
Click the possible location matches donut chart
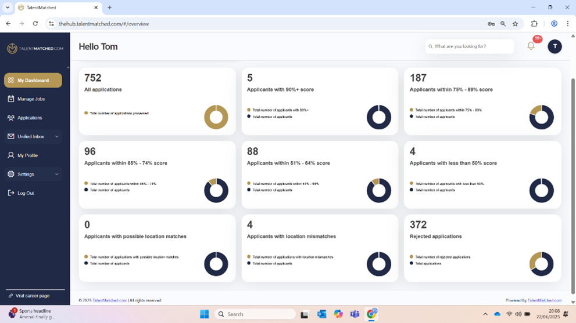[216, 264]
